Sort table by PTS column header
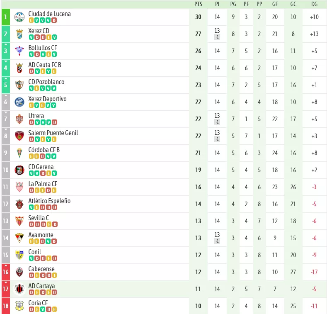This screenshot has height=314, width=327. tap(199, 4)
